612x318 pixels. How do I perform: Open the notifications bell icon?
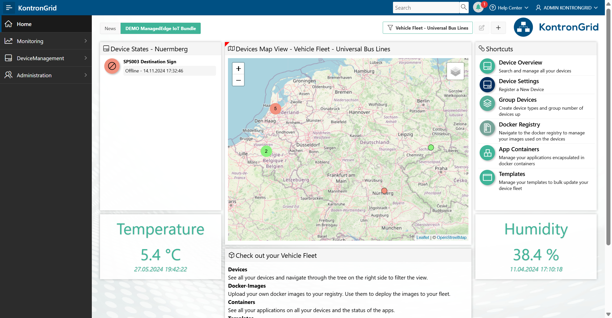pyautogui.click(x=478, y=7)
